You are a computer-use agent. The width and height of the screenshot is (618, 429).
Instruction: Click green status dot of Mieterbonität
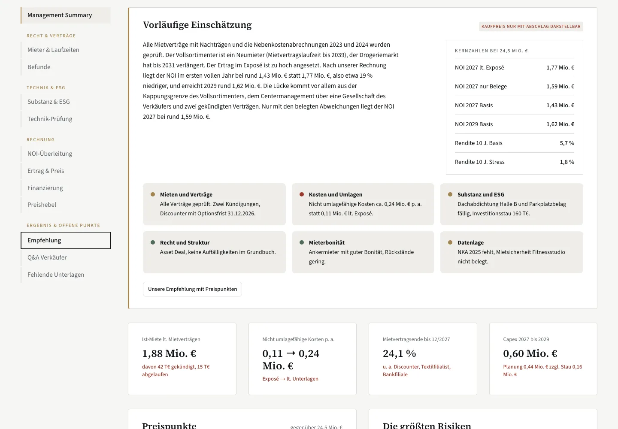[x=302, y=242]
